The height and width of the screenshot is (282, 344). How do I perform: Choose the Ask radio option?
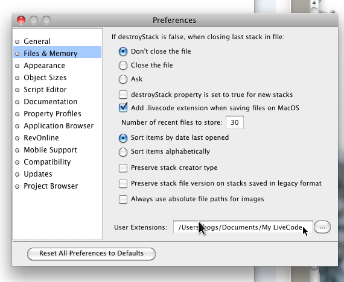(123, 79)
